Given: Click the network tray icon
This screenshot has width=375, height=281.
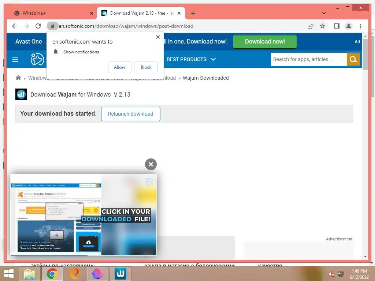Looking at the screenshot, I should 341,274.
